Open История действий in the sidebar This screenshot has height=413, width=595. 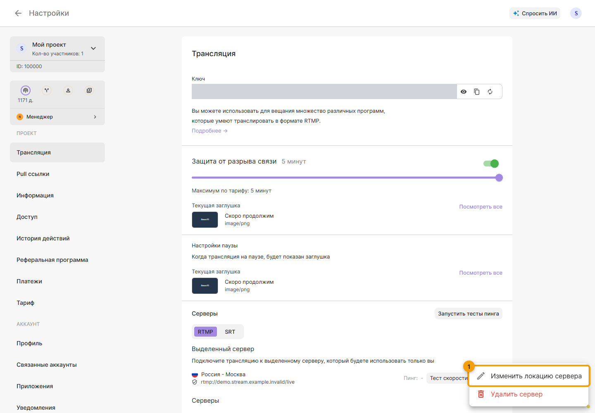click(x=57, y=238)
